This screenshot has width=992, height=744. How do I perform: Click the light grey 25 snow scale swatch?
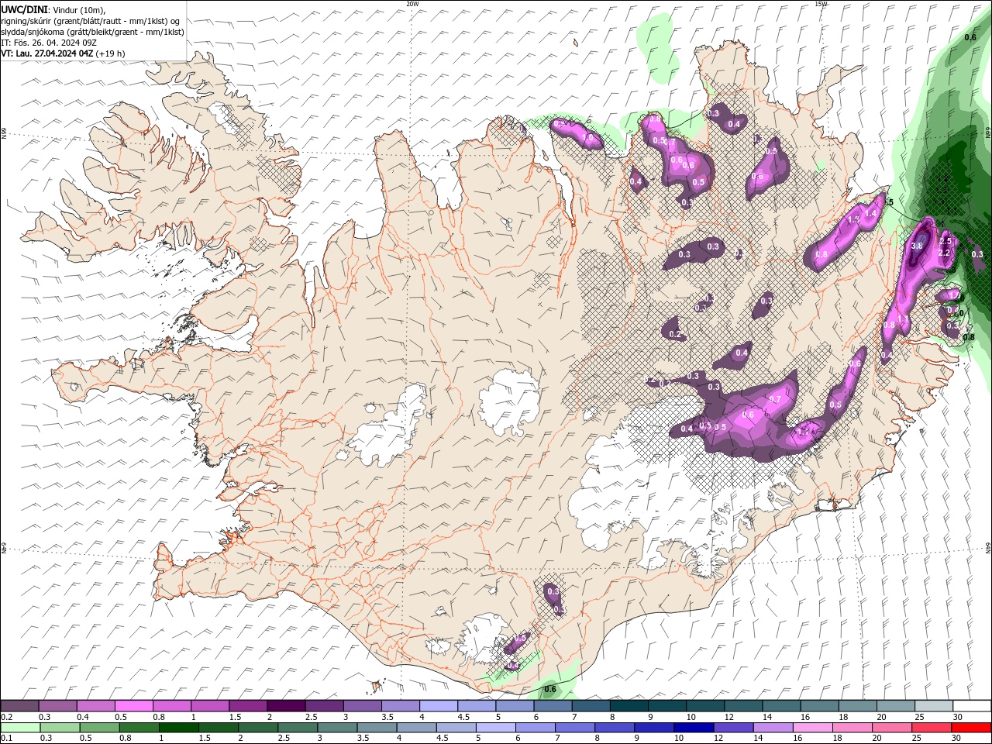933,706
